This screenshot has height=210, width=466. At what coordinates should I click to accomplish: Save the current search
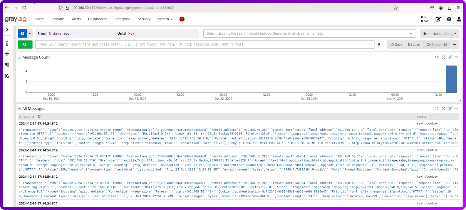coord(396,45)
